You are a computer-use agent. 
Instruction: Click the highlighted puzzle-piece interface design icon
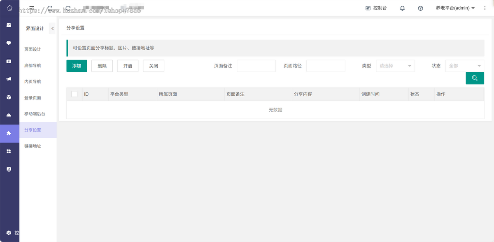point(9,133)
